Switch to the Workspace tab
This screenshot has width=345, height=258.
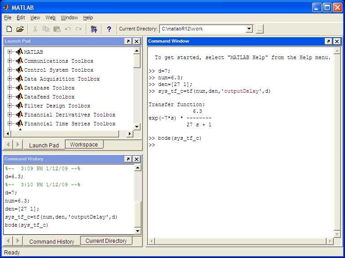click(84, 145)
